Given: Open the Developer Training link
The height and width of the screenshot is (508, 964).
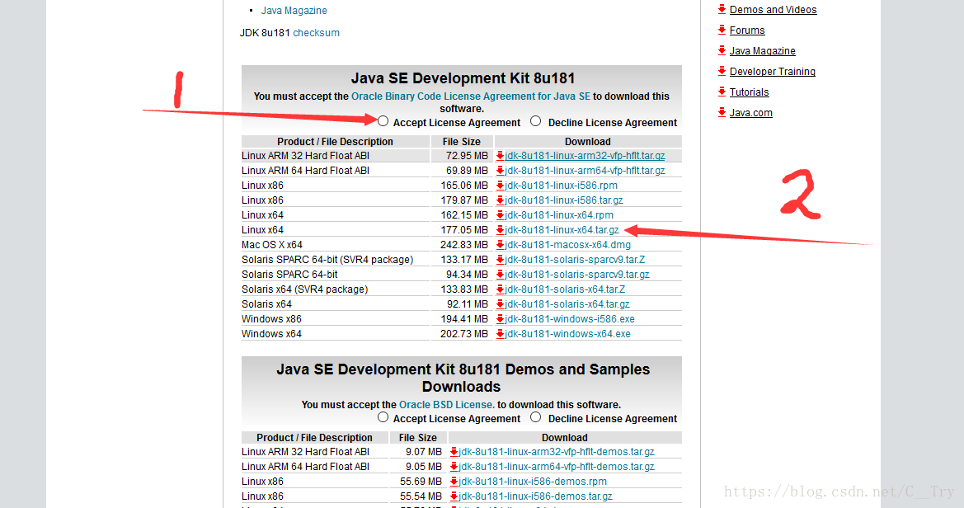Looking at the screenshot, I should (x=772, y=72).
